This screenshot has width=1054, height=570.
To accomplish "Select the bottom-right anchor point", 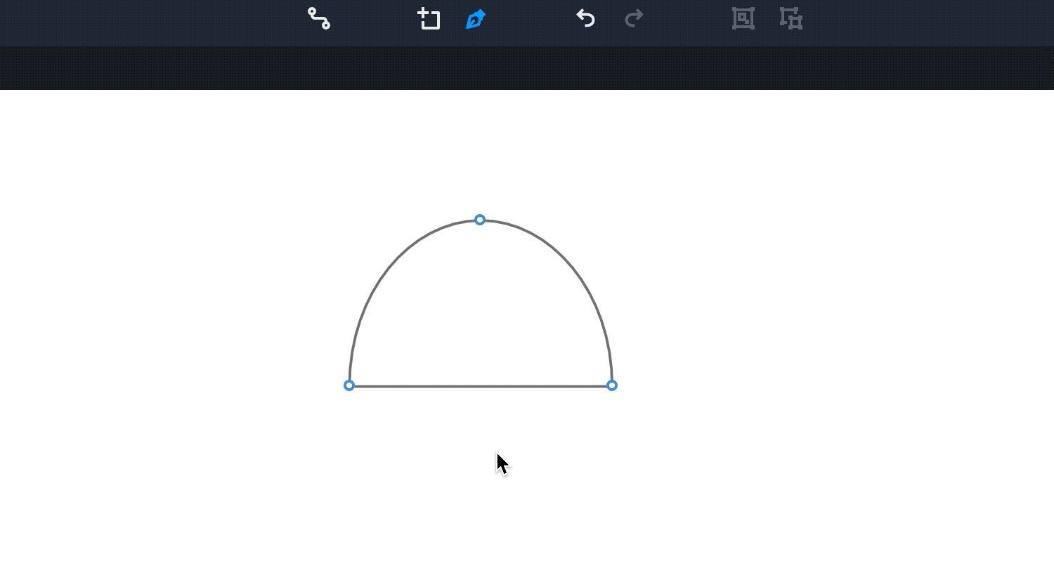I will [x=612, y=385].
